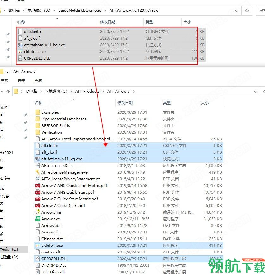Select AFT Arrow Excel Import Workbook file
Viewport: 265px width, 275px height.
(128, 139)
